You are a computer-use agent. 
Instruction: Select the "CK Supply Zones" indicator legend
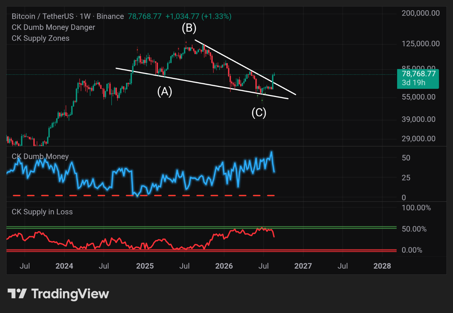click(40, 38)
